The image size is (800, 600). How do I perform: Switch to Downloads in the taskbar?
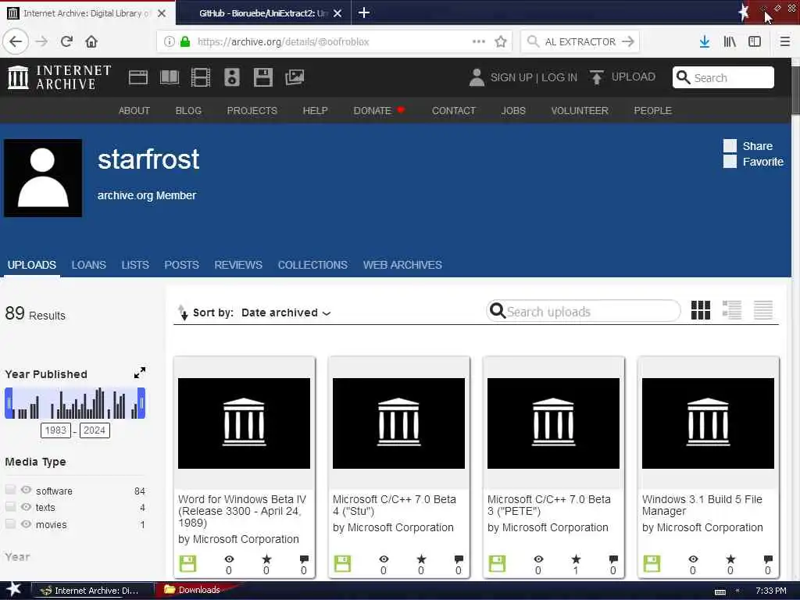coord(193,590)
